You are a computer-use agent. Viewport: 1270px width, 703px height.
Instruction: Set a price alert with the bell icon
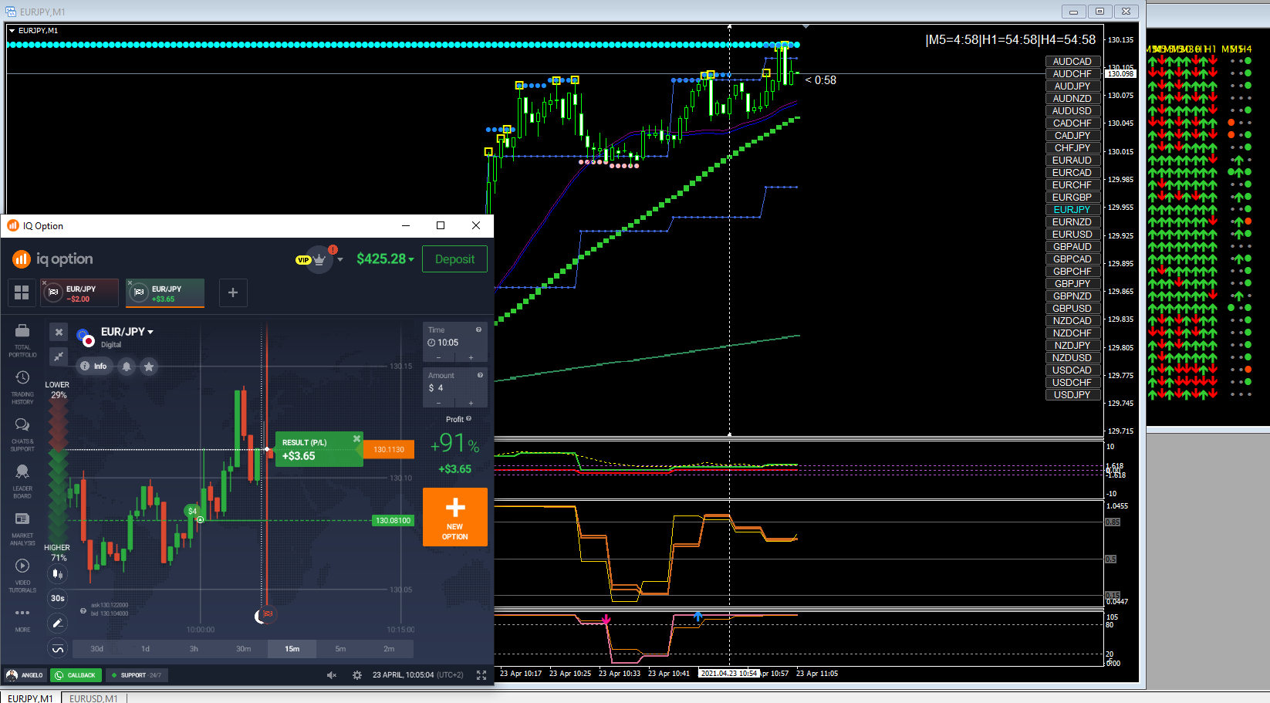pos(127,367)
